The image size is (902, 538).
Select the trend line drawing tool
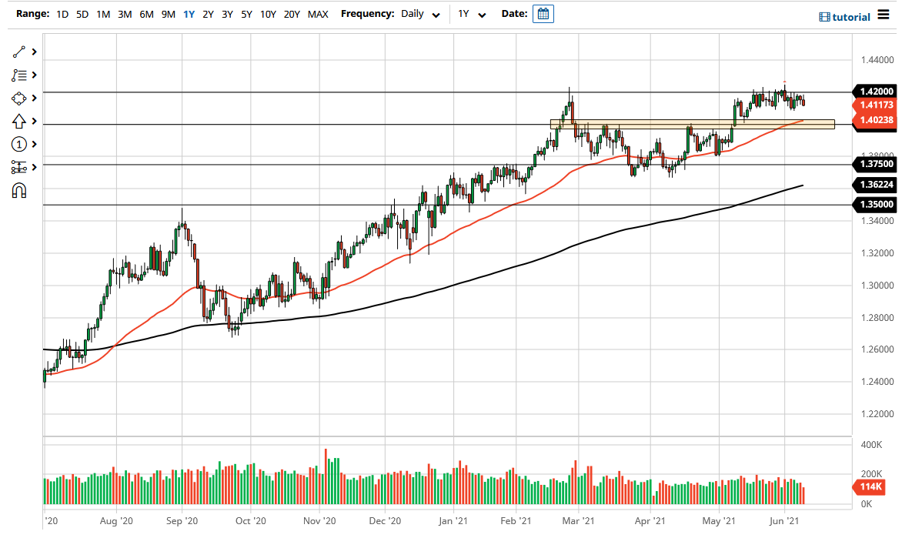pyautogui.click(x=19, y=52)
